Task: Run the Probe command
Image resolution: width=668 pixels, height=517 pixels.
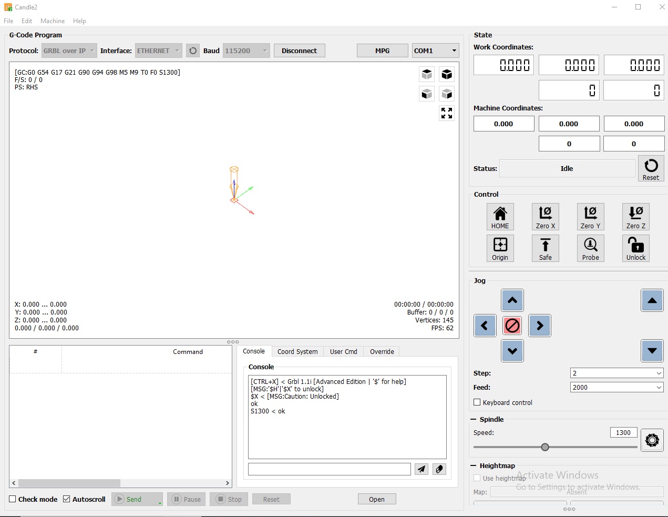Action: (590, 248)
